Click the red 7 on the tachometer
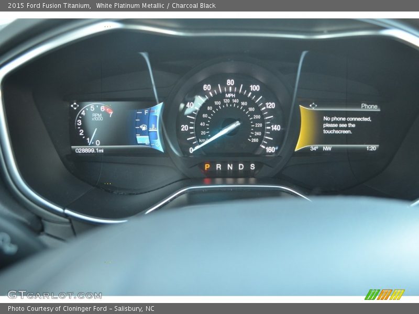The image size is (419, 314). (x=111, y=114)
